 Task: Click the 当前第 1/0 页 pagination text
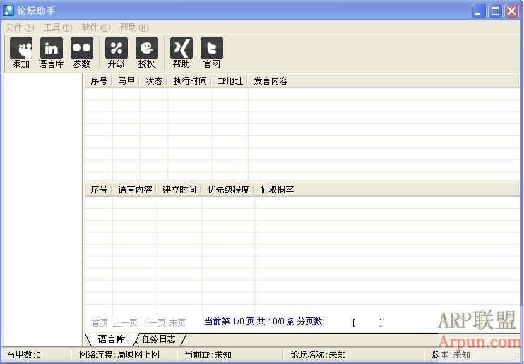[230, 322]
